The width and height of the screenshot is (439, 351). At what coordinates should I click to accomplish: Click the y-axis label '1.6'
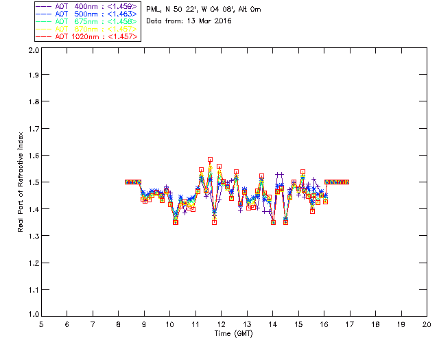[x=34, y=156]
